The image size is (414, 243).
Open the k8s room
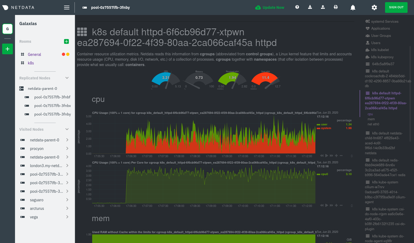(x=31, y=63)
